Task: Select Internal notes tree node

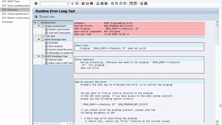Action: (x=55, y=60)
